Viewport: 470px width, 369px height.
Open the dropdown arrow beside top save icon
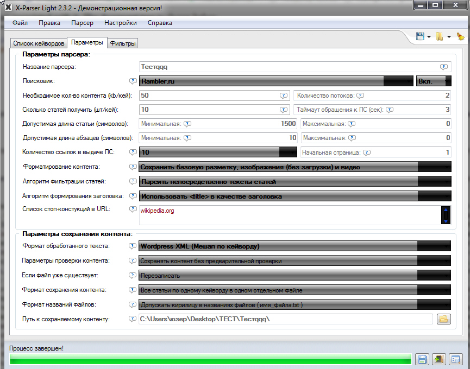click(429, 37)
